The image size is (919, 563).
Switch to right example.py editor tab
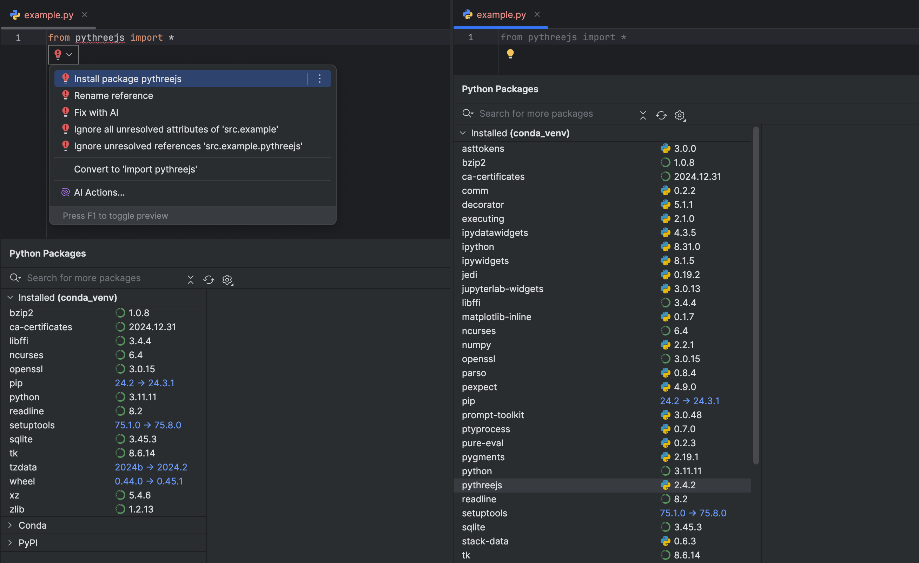tap(501, 15)
